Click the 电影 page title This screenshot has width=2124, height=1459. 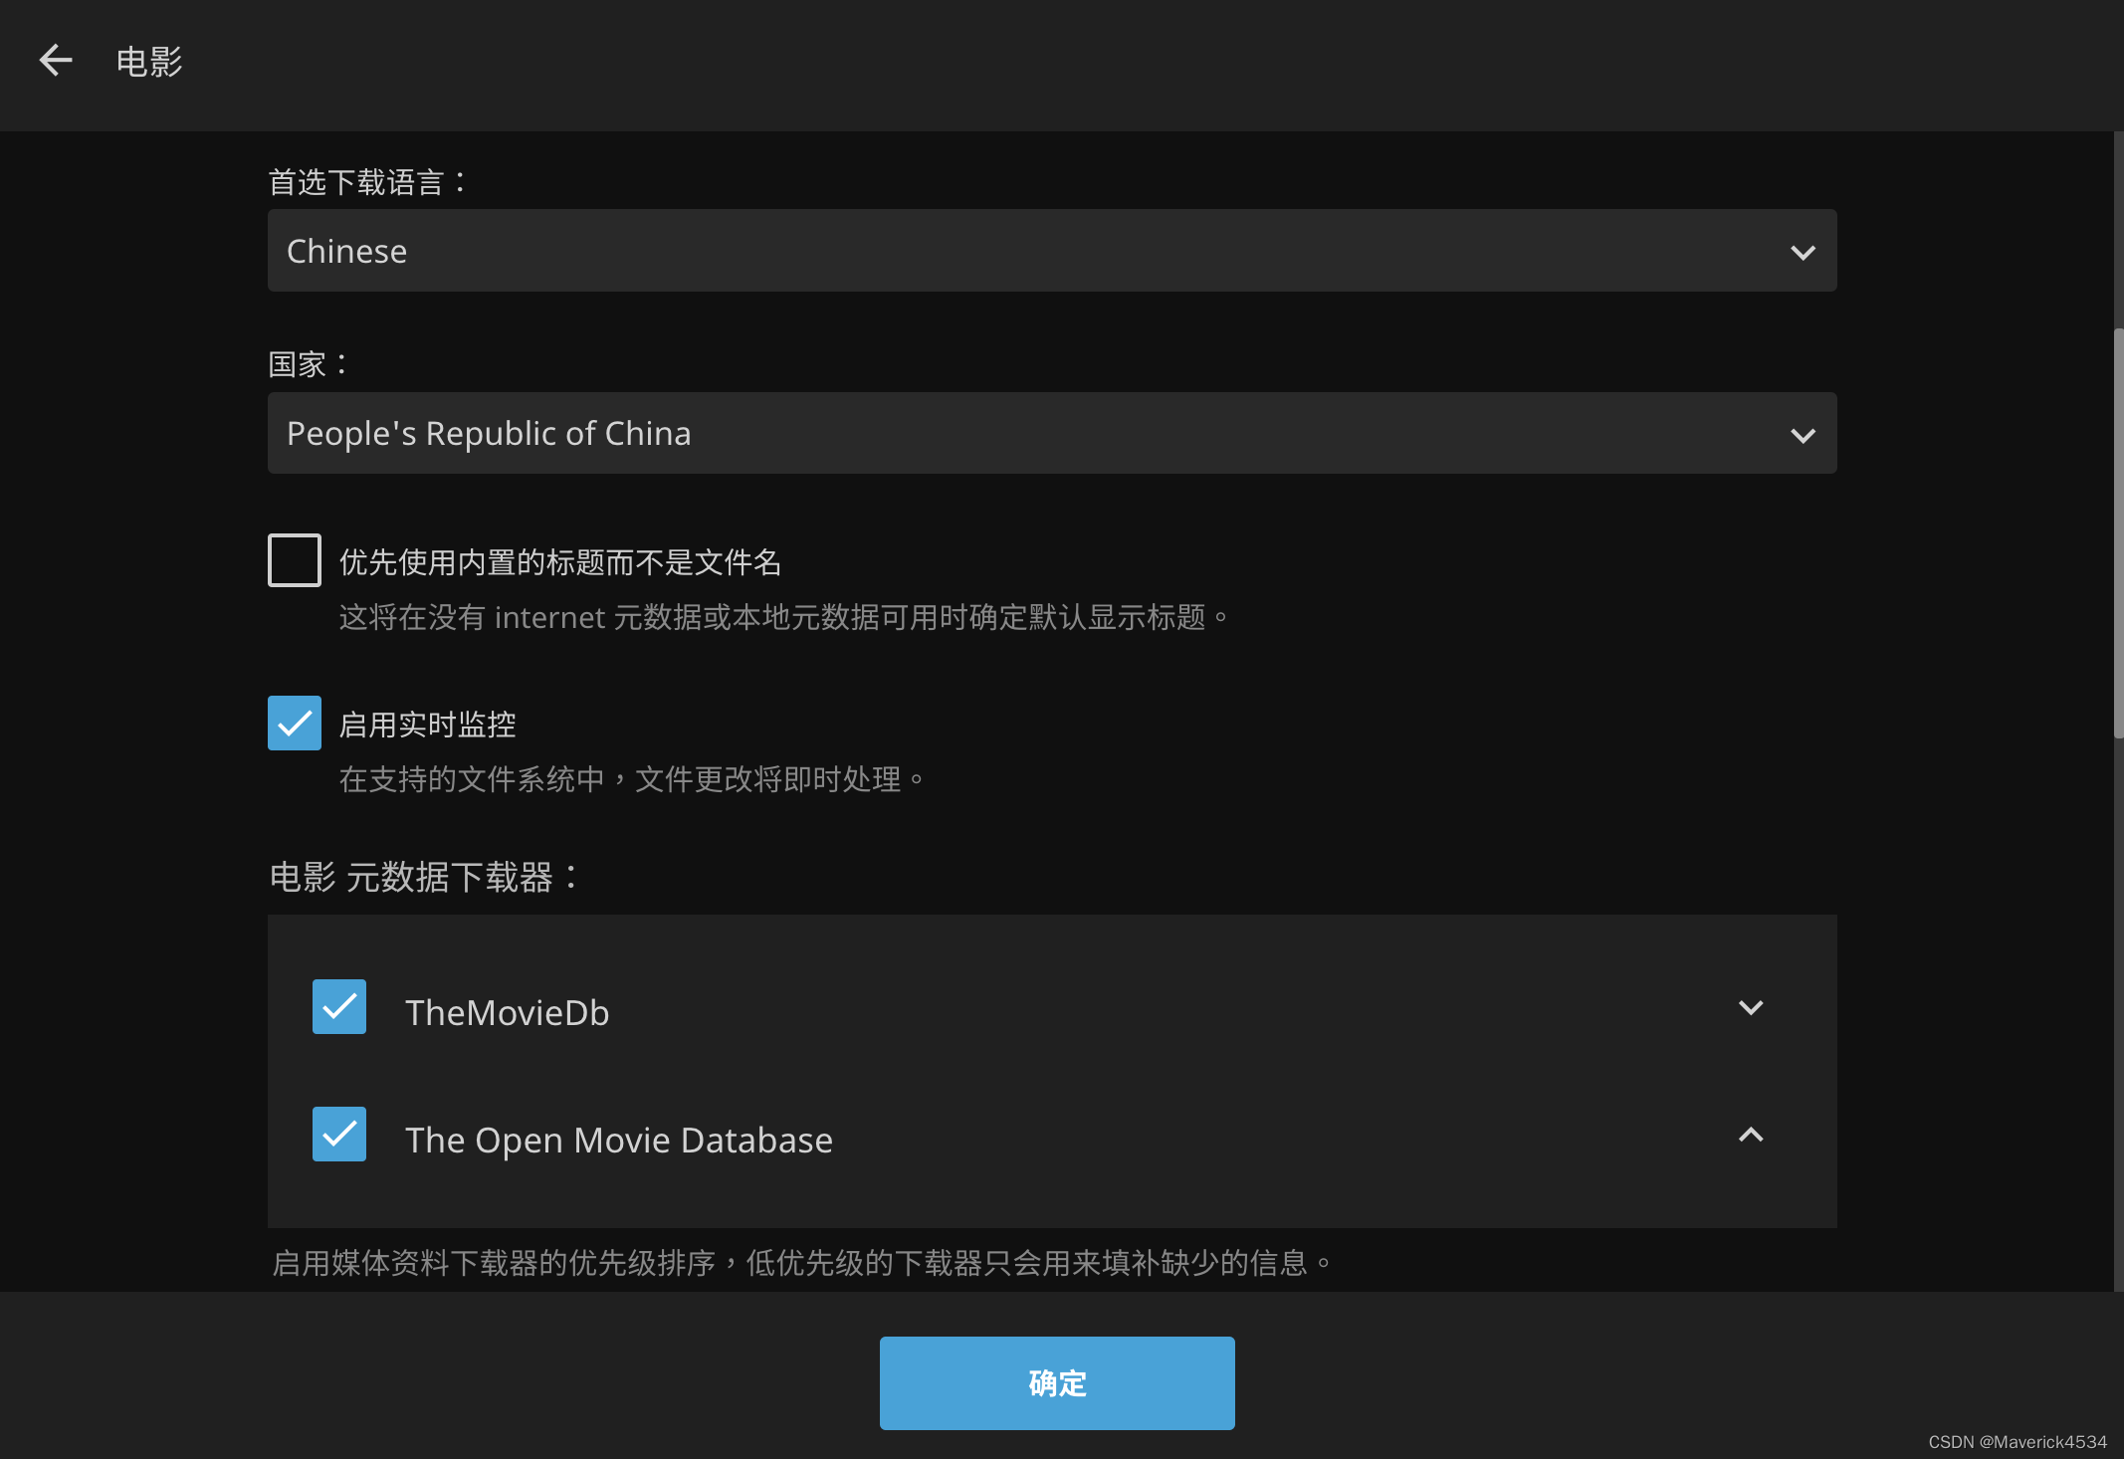pyautogui.click(x=147, y=62)
